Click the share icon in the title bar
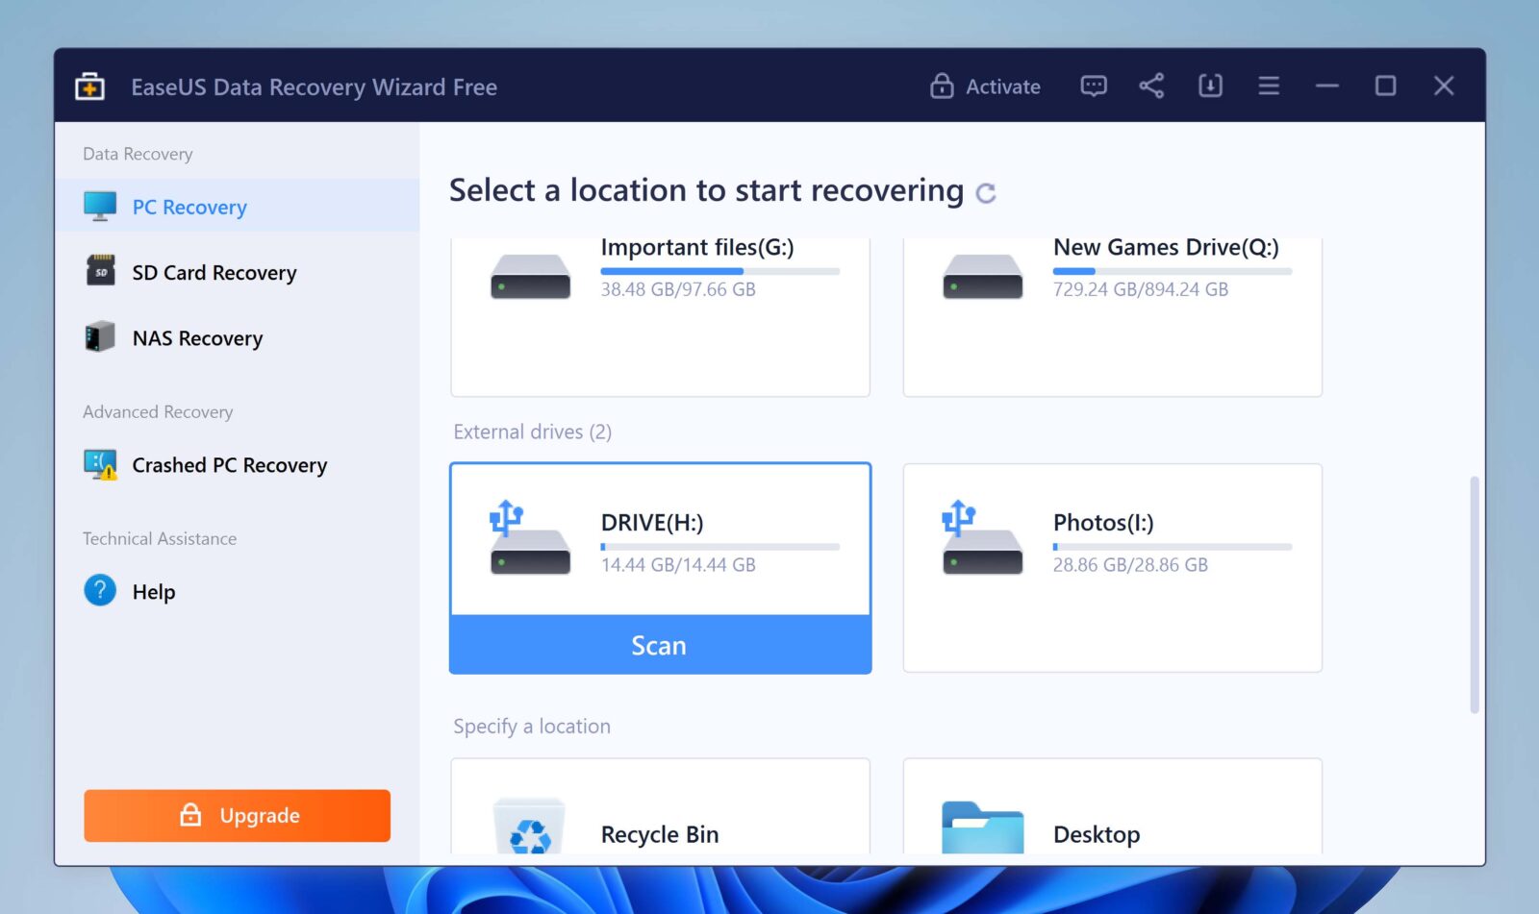This screenshot has width=1539, height=914. 1151,86
